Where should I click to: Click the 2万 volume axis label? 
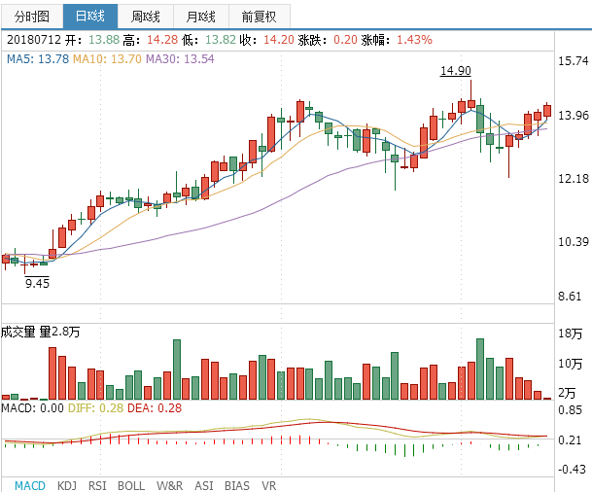(567, 394)
